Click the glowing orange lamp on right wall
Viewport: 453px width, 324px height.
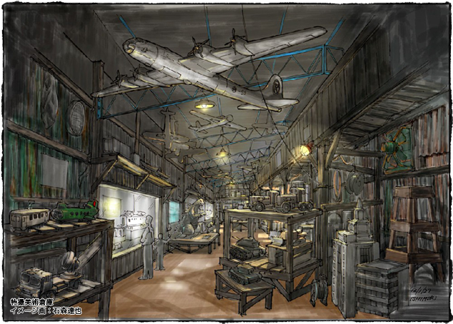305,149
